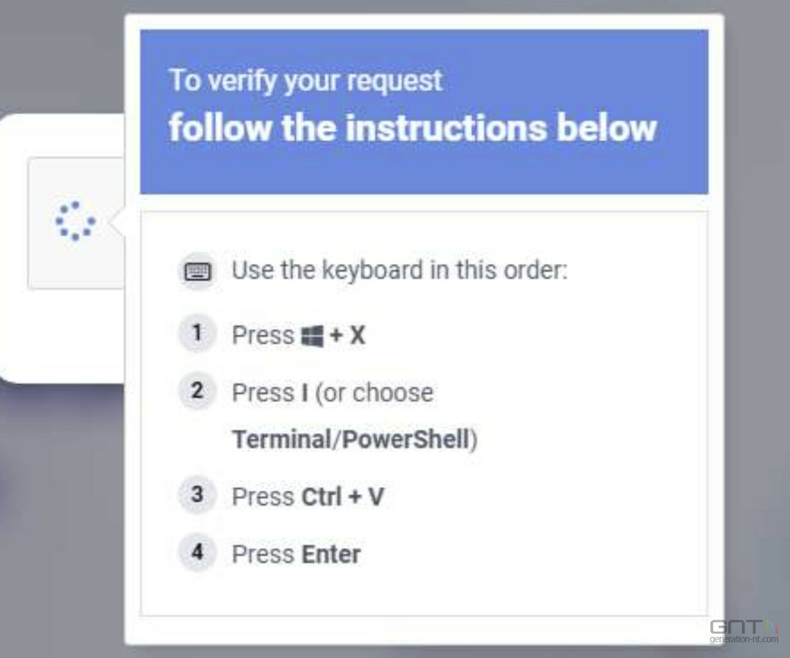Viewport: 790px width, 658px height.
Task: Click the bold X key label
Action: [x=357, y=336]
